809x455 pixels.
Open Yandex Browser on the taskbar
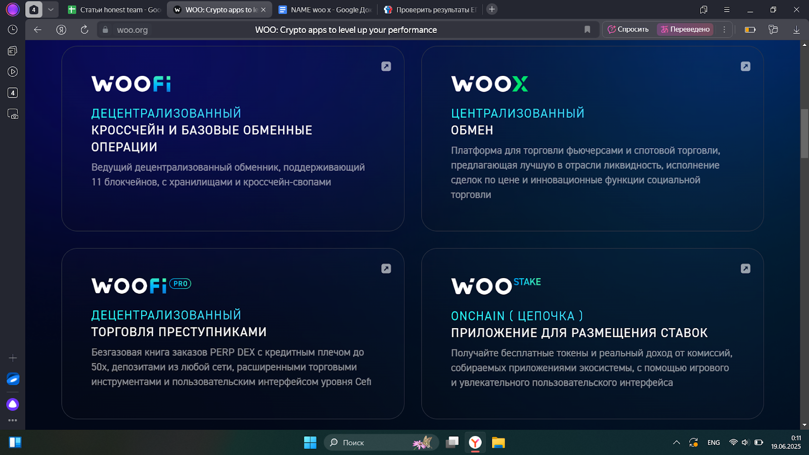(475, 442)
